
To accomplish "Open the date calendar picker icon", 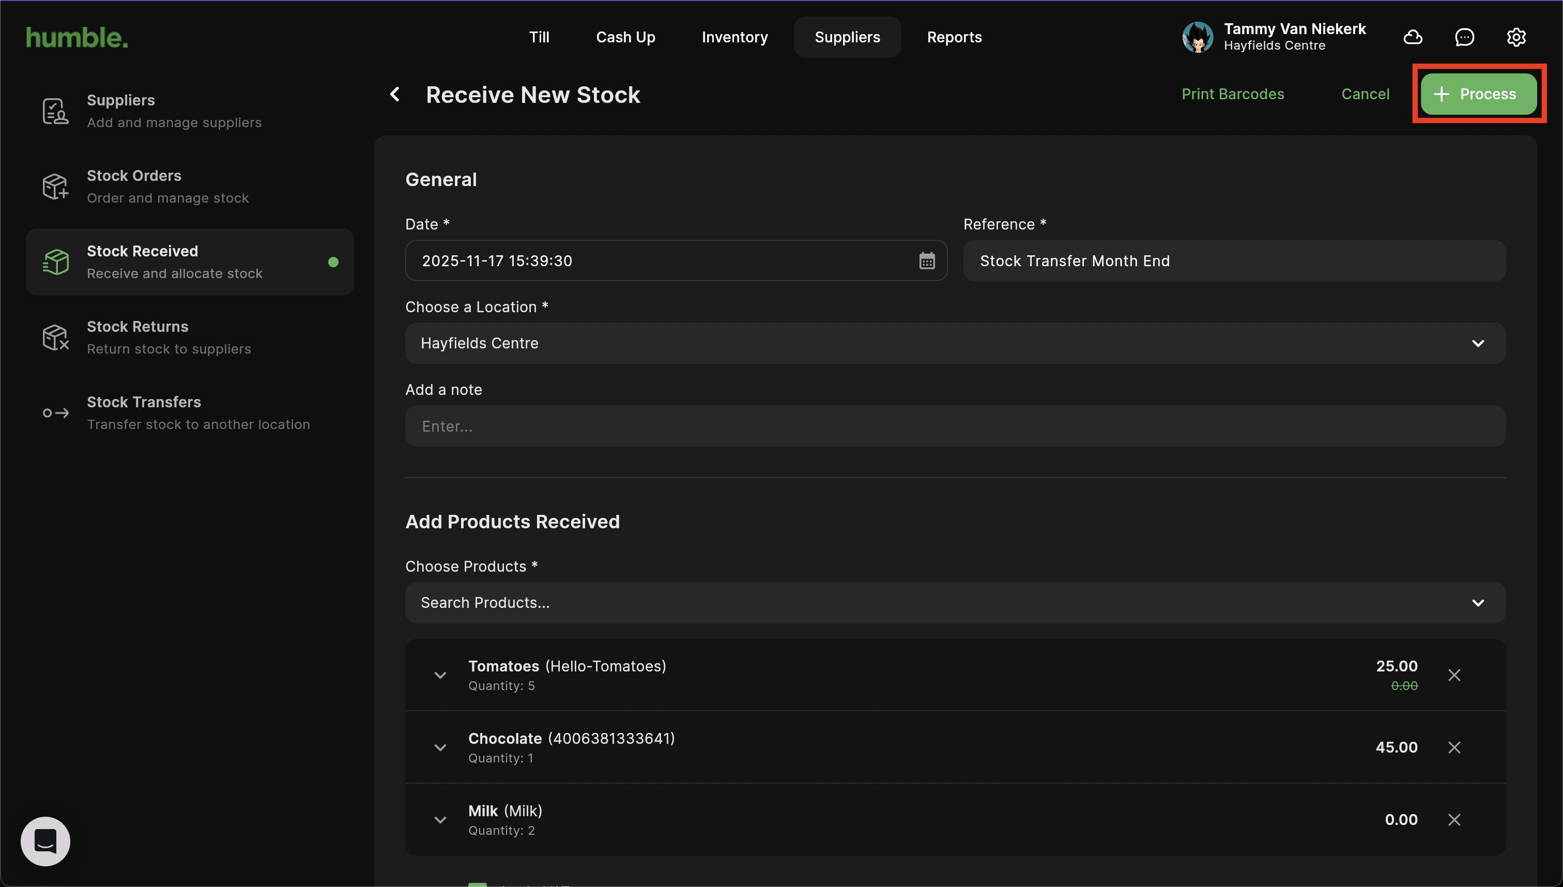I will point(926,261).
